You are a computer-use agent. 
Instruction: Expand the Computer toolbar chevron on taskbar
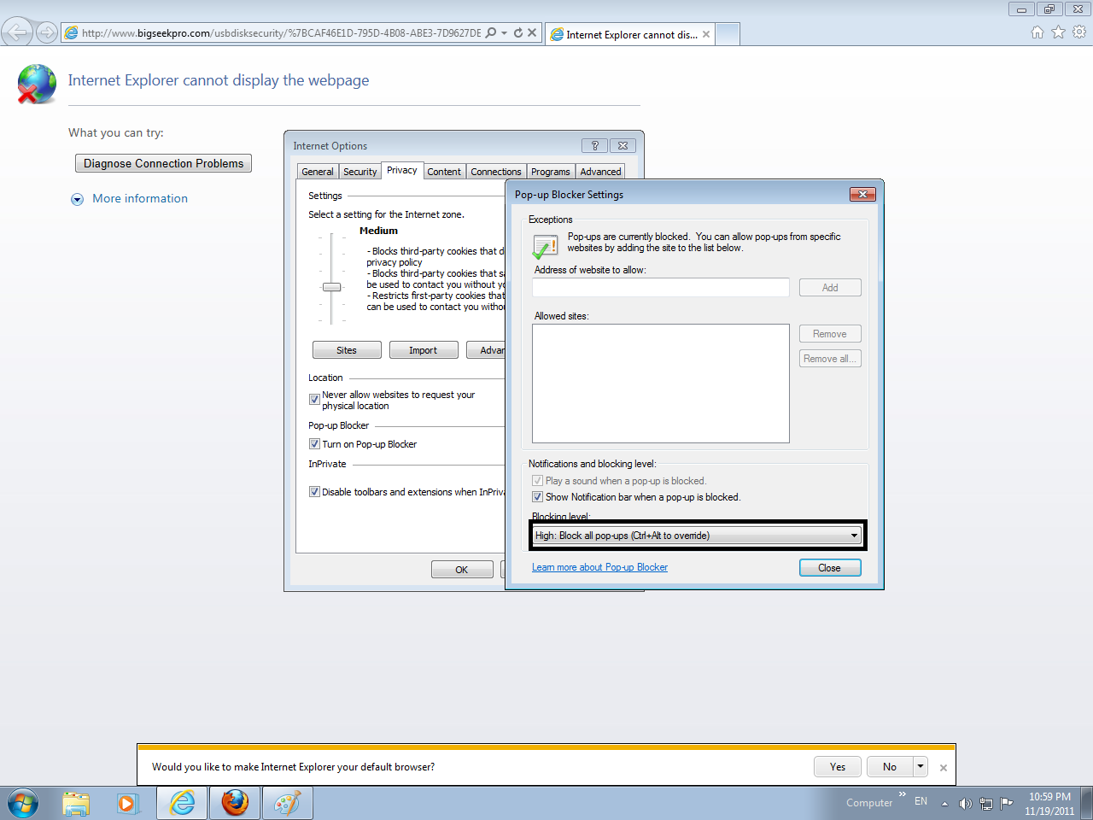tap(902, 794)
